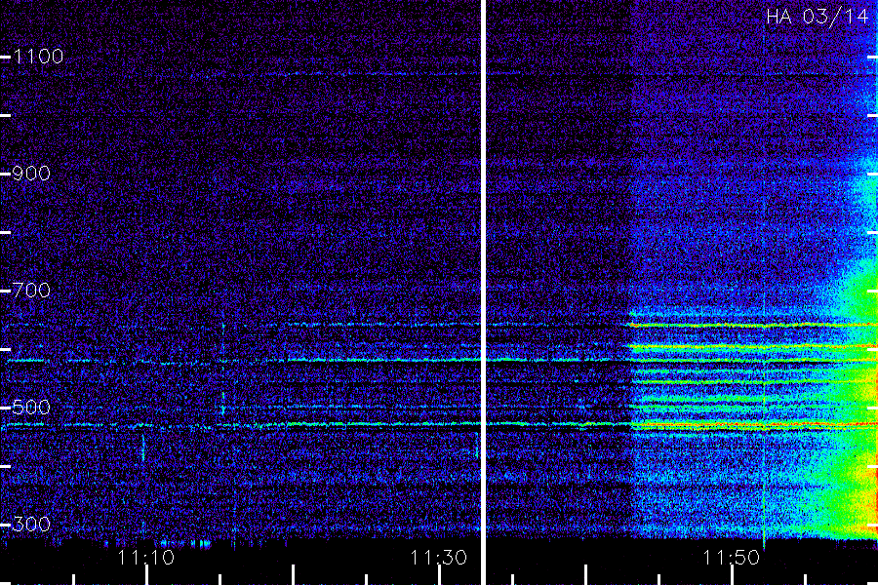Click the 900 frequency axis label
Viewport: 878px width, 585px height.
click(31, 174)
